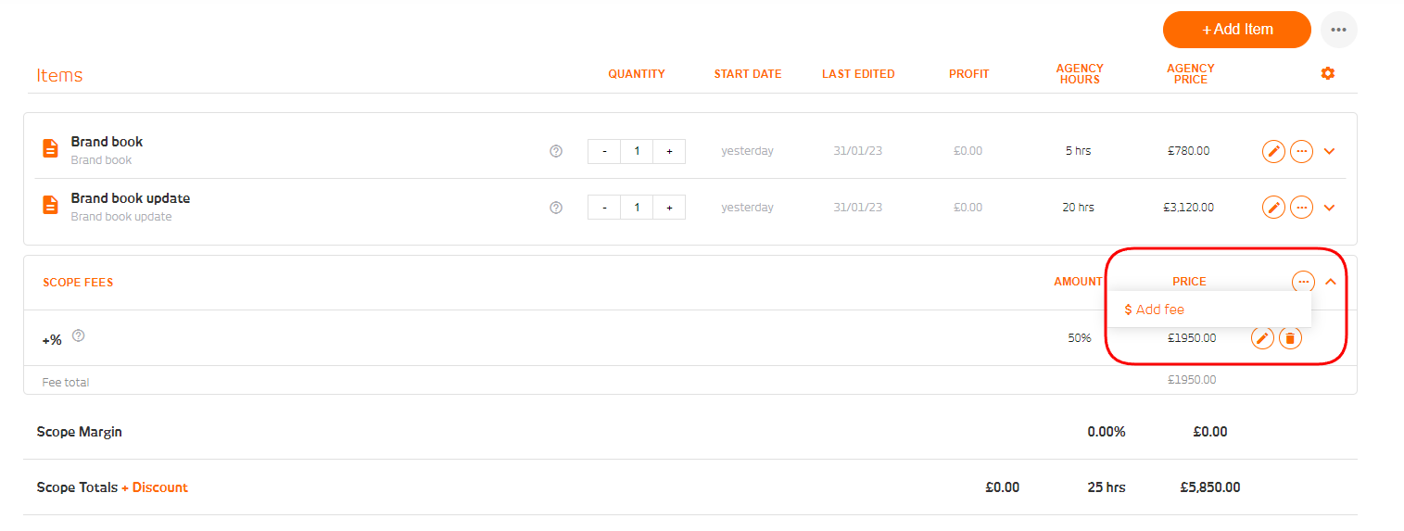This screenshot has height=531, width=1404.
Task: Select the Brand book update quantity field
Action: point(637,208)
